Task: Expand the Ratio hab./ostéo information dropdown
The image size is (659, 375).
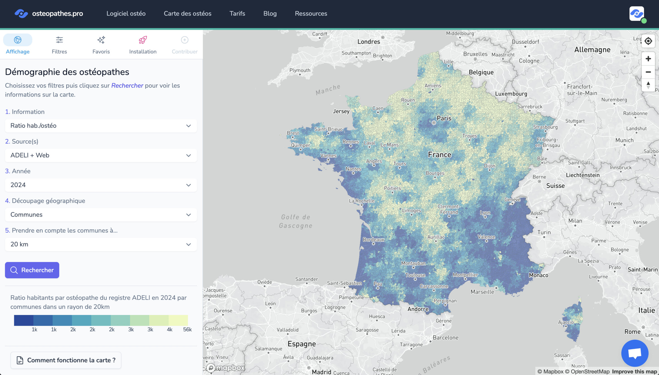Action: point(101,126)
